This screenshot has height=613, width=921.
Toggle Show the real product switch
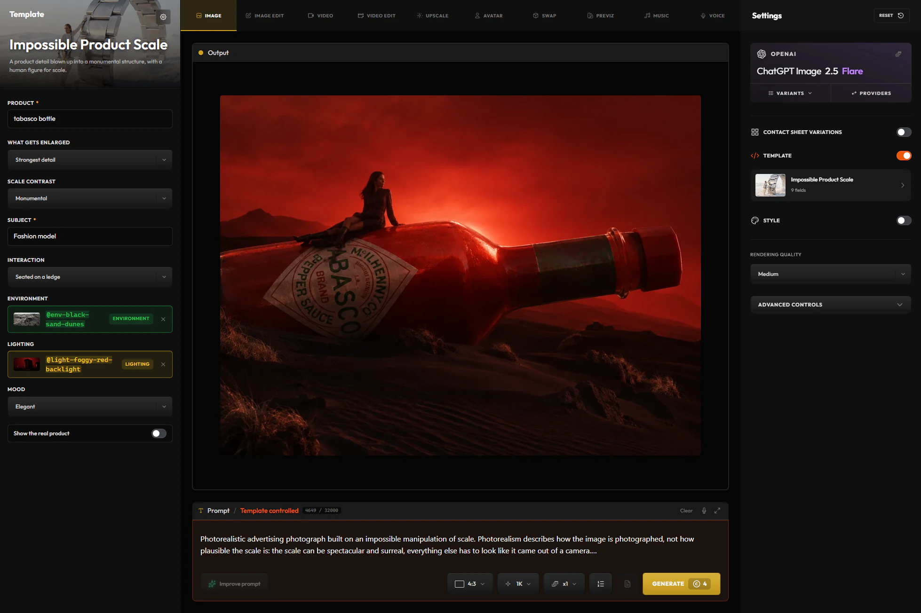tap(159, 433)
